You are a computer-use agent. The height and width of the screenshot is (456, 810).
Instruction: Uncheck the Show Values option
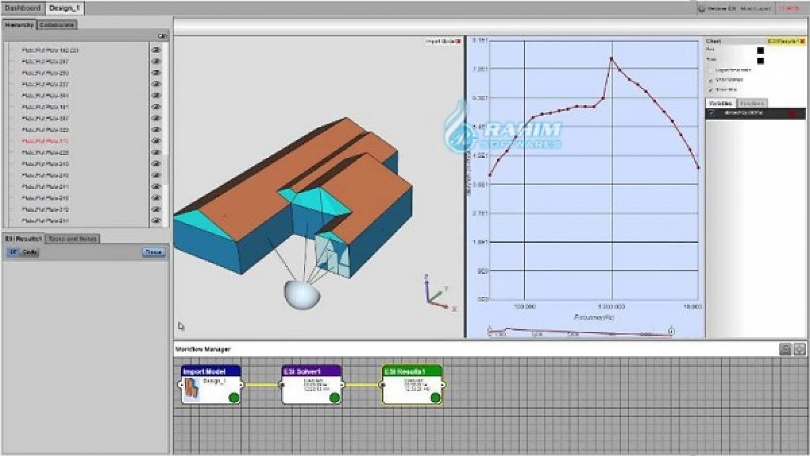(711, 80)
